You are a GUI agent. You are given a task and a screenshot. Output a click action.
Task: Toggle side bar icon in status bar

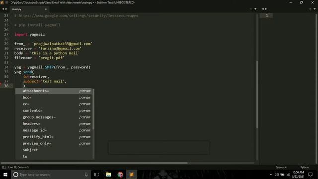pyautogui.click(x=4, y=167)
